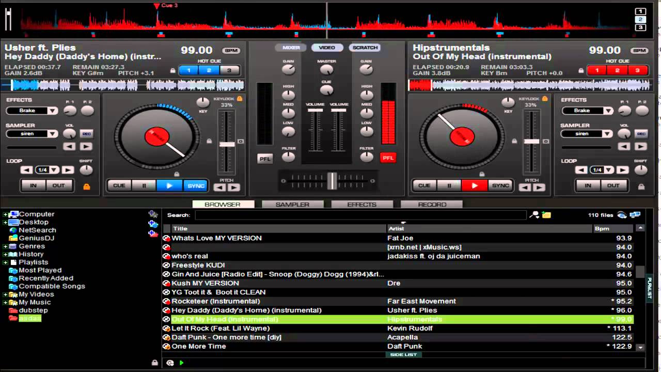
Task: Switch to the SAMPLER tab
Action: [292, 205]
